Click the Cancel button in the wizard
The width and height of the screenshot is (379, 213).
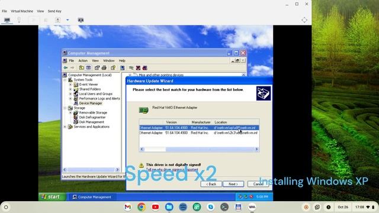258,184
